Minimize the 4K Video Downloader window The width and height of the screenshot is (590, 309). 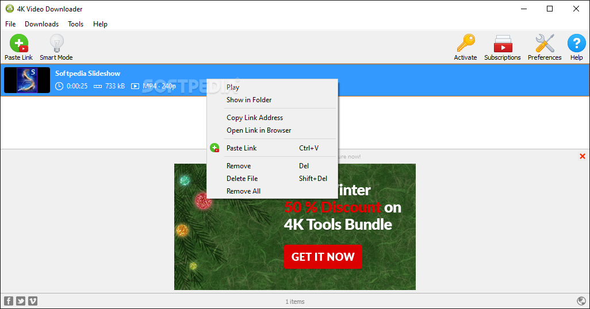tap(524, 9)
